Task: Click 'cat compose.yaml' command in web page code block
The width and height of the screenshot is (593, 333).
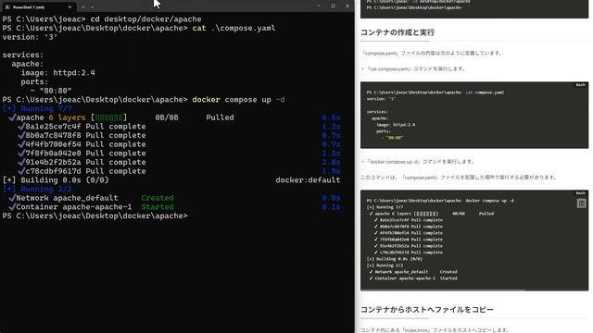Action: coord(485,92)
